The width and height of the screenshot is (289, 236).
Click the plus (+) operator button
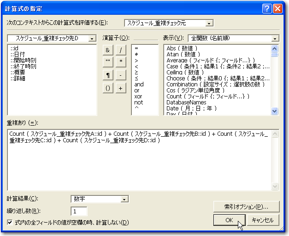[120, 88]
